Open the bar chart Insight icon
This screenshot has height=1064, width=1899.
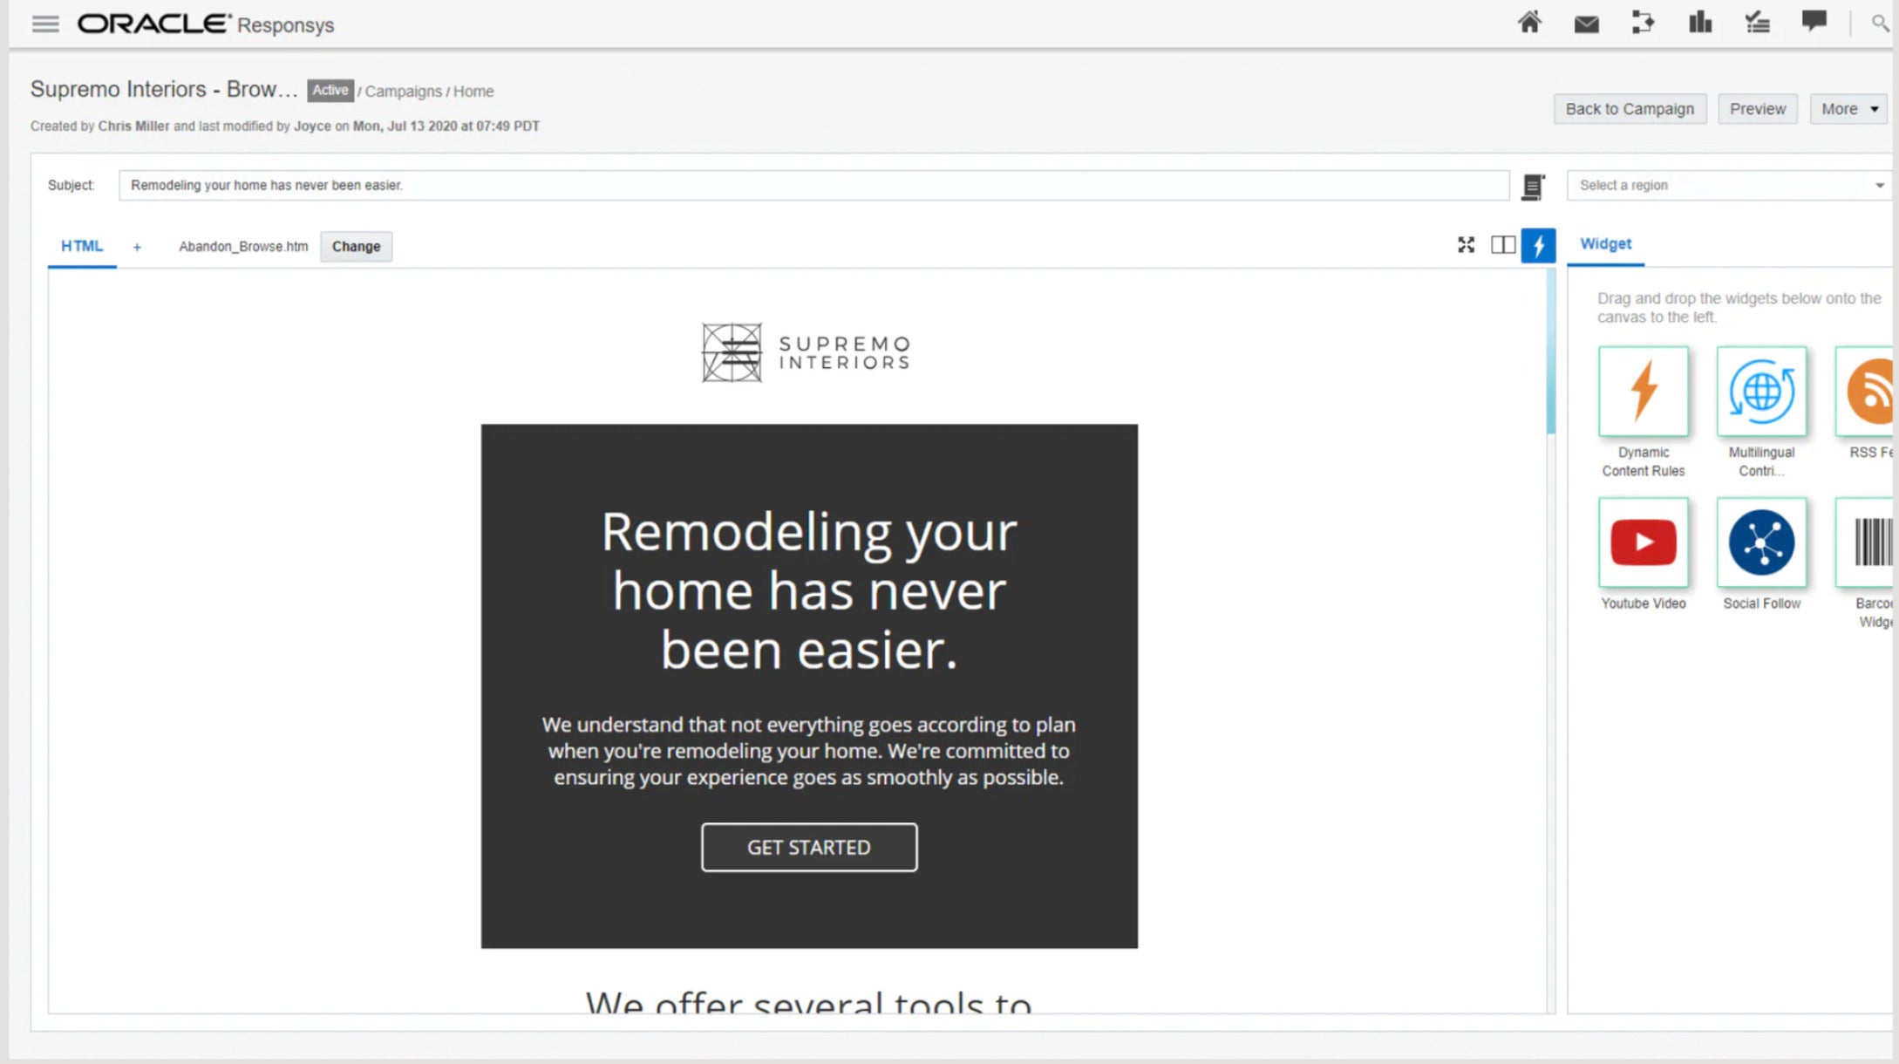pyautogui.click(x=1699, y=23)
